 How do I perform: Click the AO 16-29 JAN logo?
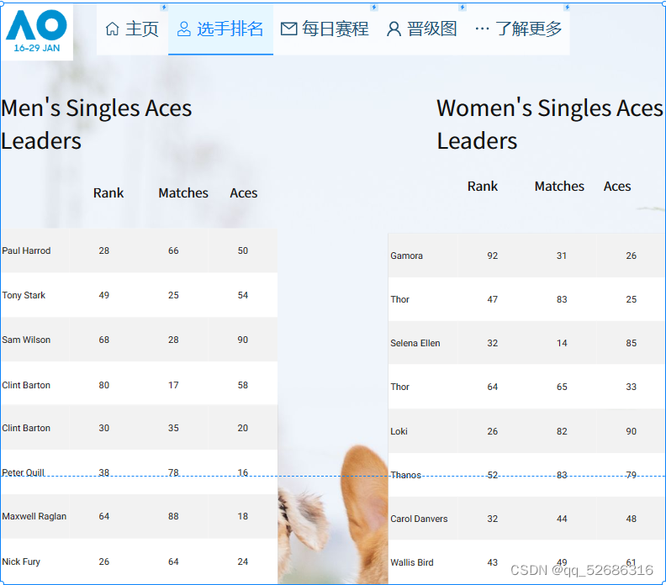click(37, 32)
